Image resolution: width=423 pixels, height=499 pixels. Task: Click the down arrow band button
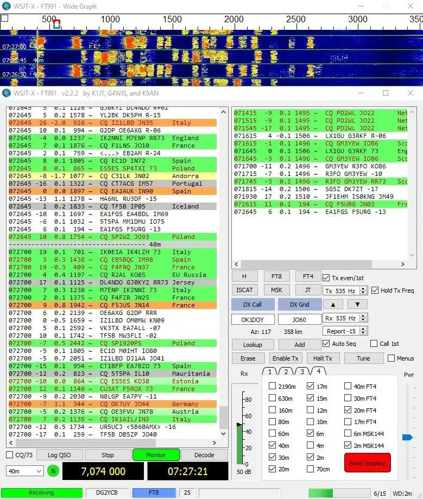coord(357,304)
